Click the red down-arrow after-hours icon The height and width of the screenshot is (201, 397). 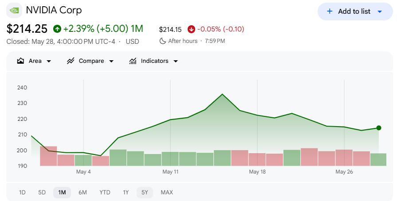(x=191, y=29)
